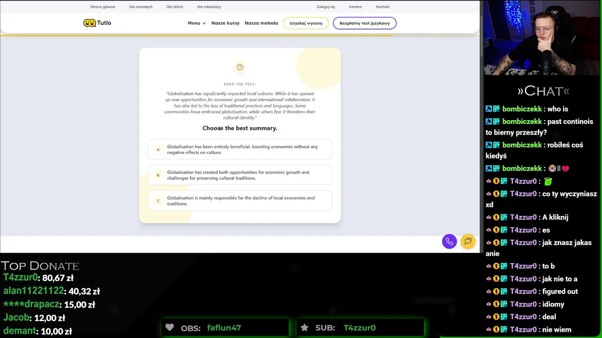The image size is (602, 338).
Task: Click the heart icon beside OBS
Action: (x=170, y=328)
